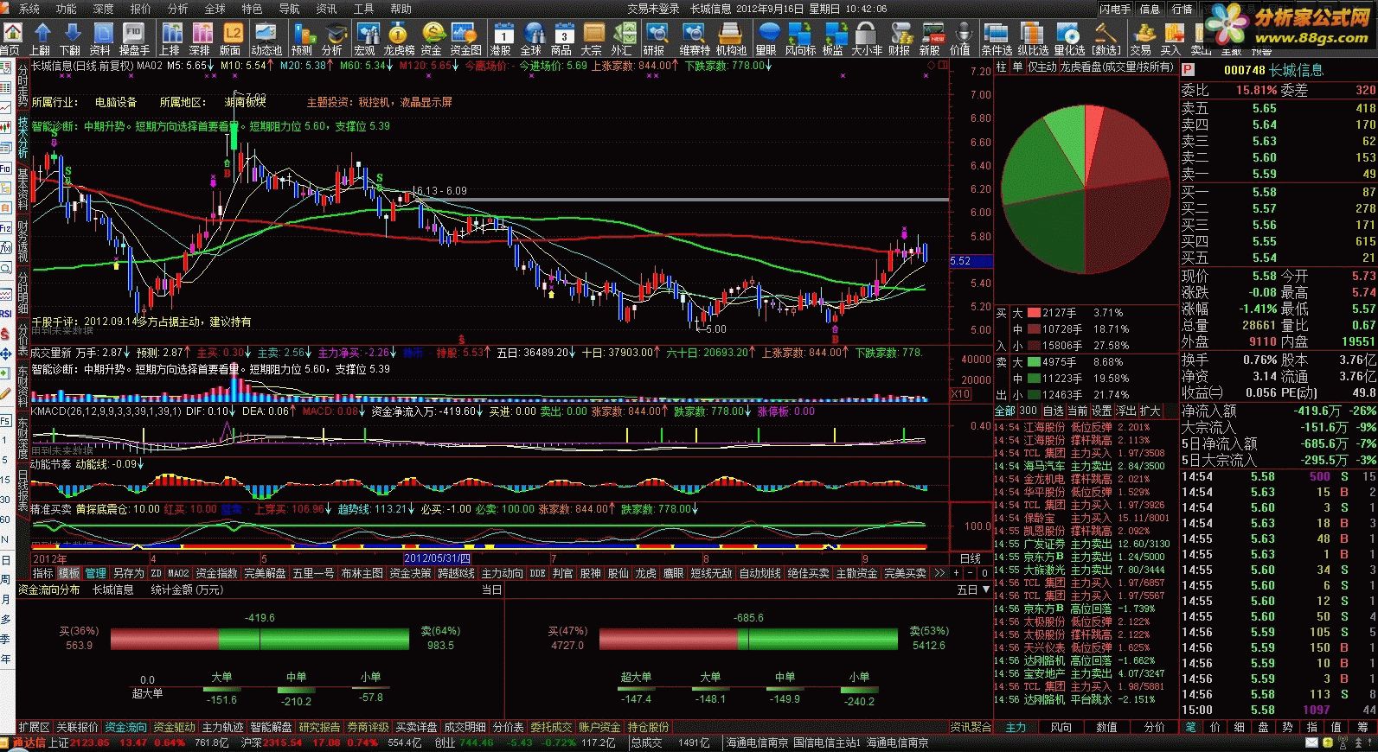
Task: Expand more indicator tabs with >> arrow
Action: pyautogui.click(x=939, y=573)
